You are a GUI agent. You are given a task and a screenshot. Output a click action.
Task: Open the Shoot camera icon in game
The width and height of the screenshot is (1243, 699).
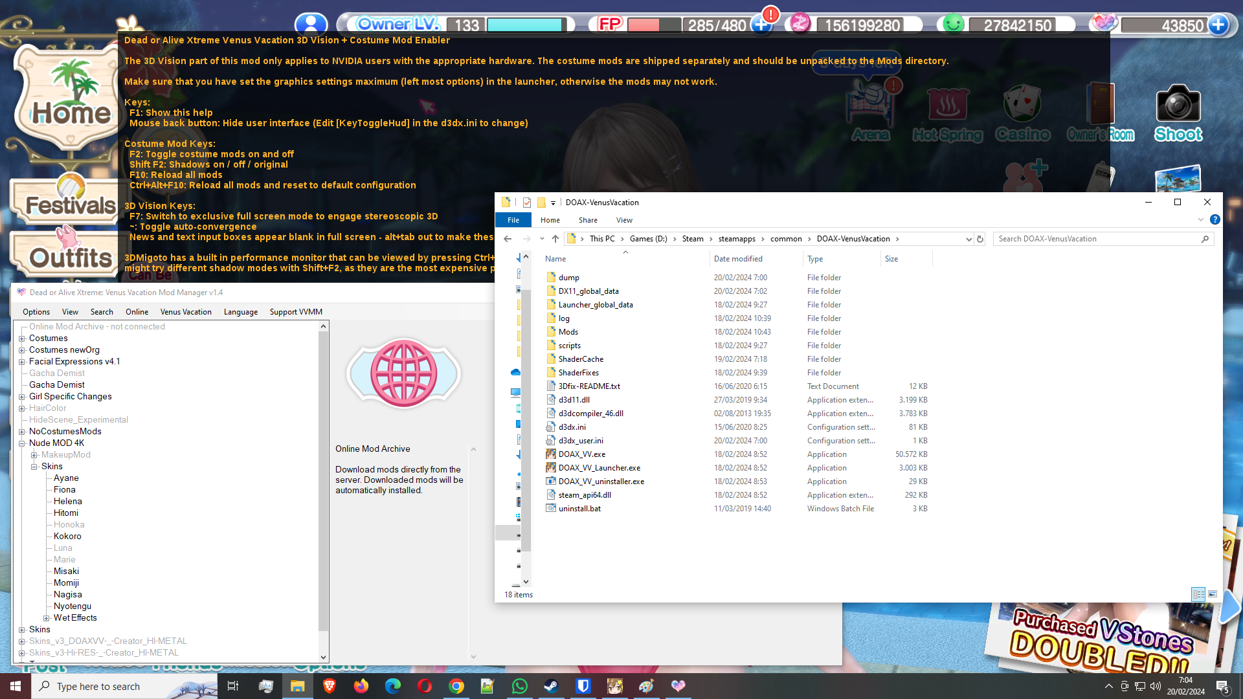[x=1178, y=113]
